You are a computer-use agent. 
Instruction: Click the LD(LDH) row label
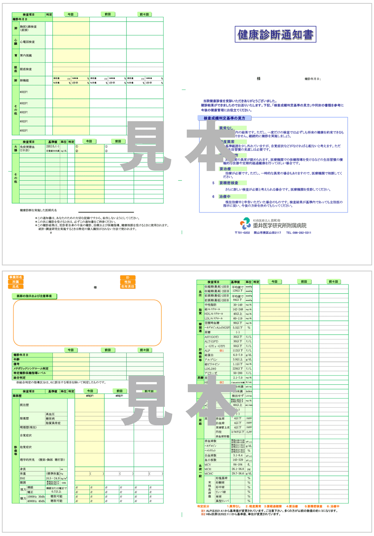tap(211, 369)
